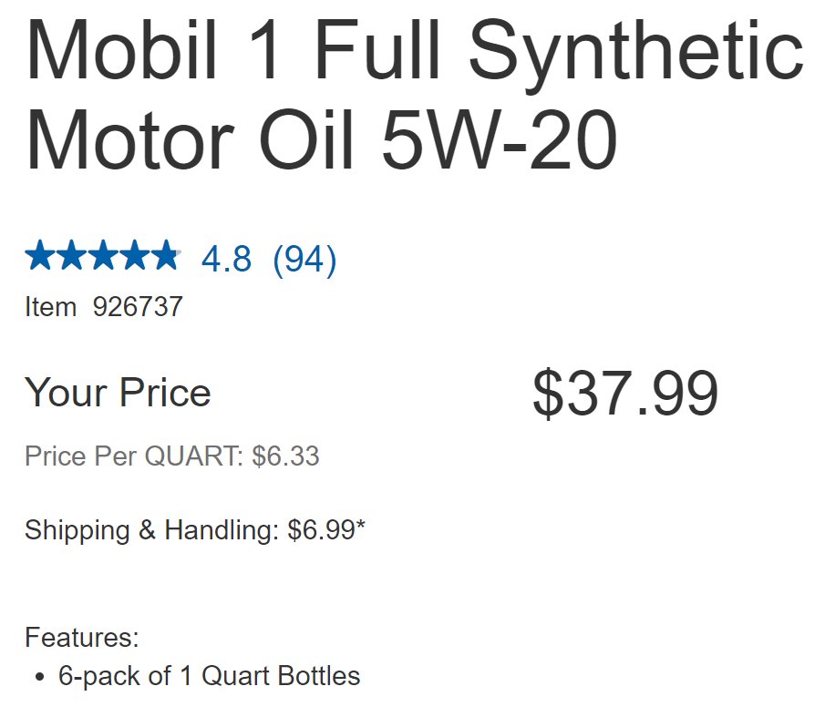
Task: Click the fourth blue rating star
Action: (x=135, y=254)
